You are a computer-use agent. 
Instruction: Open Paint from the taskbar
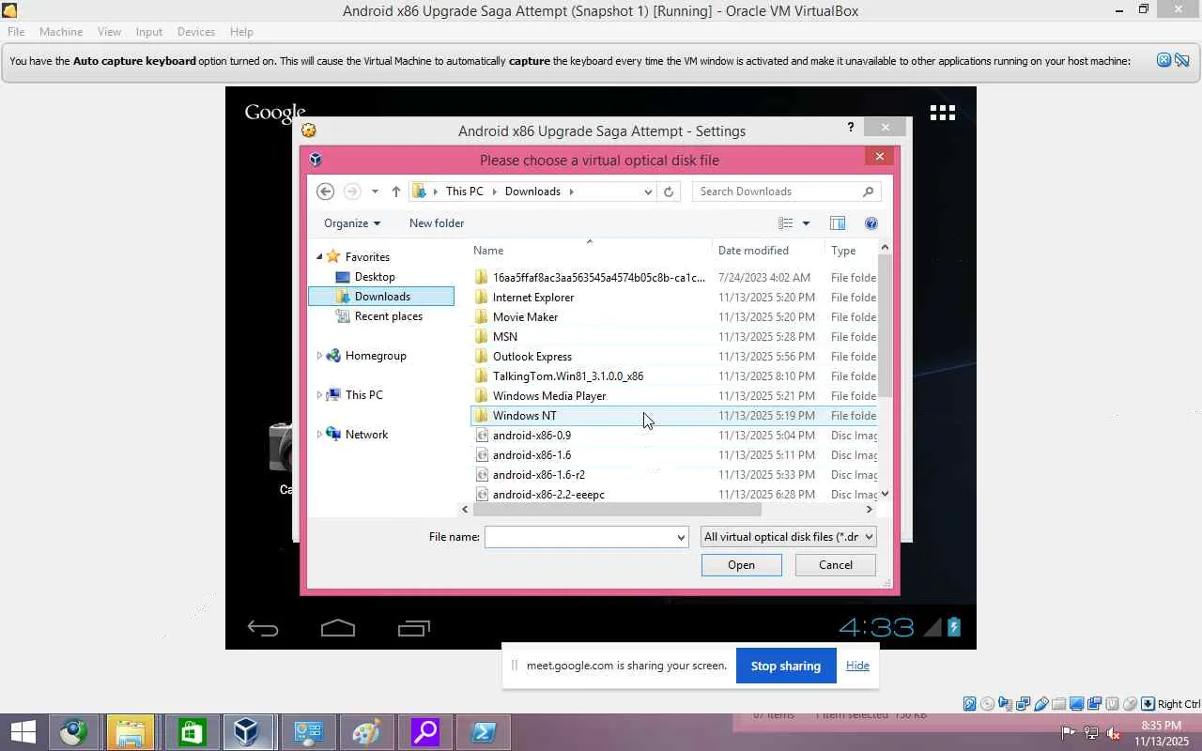click(x=365, y=732)
